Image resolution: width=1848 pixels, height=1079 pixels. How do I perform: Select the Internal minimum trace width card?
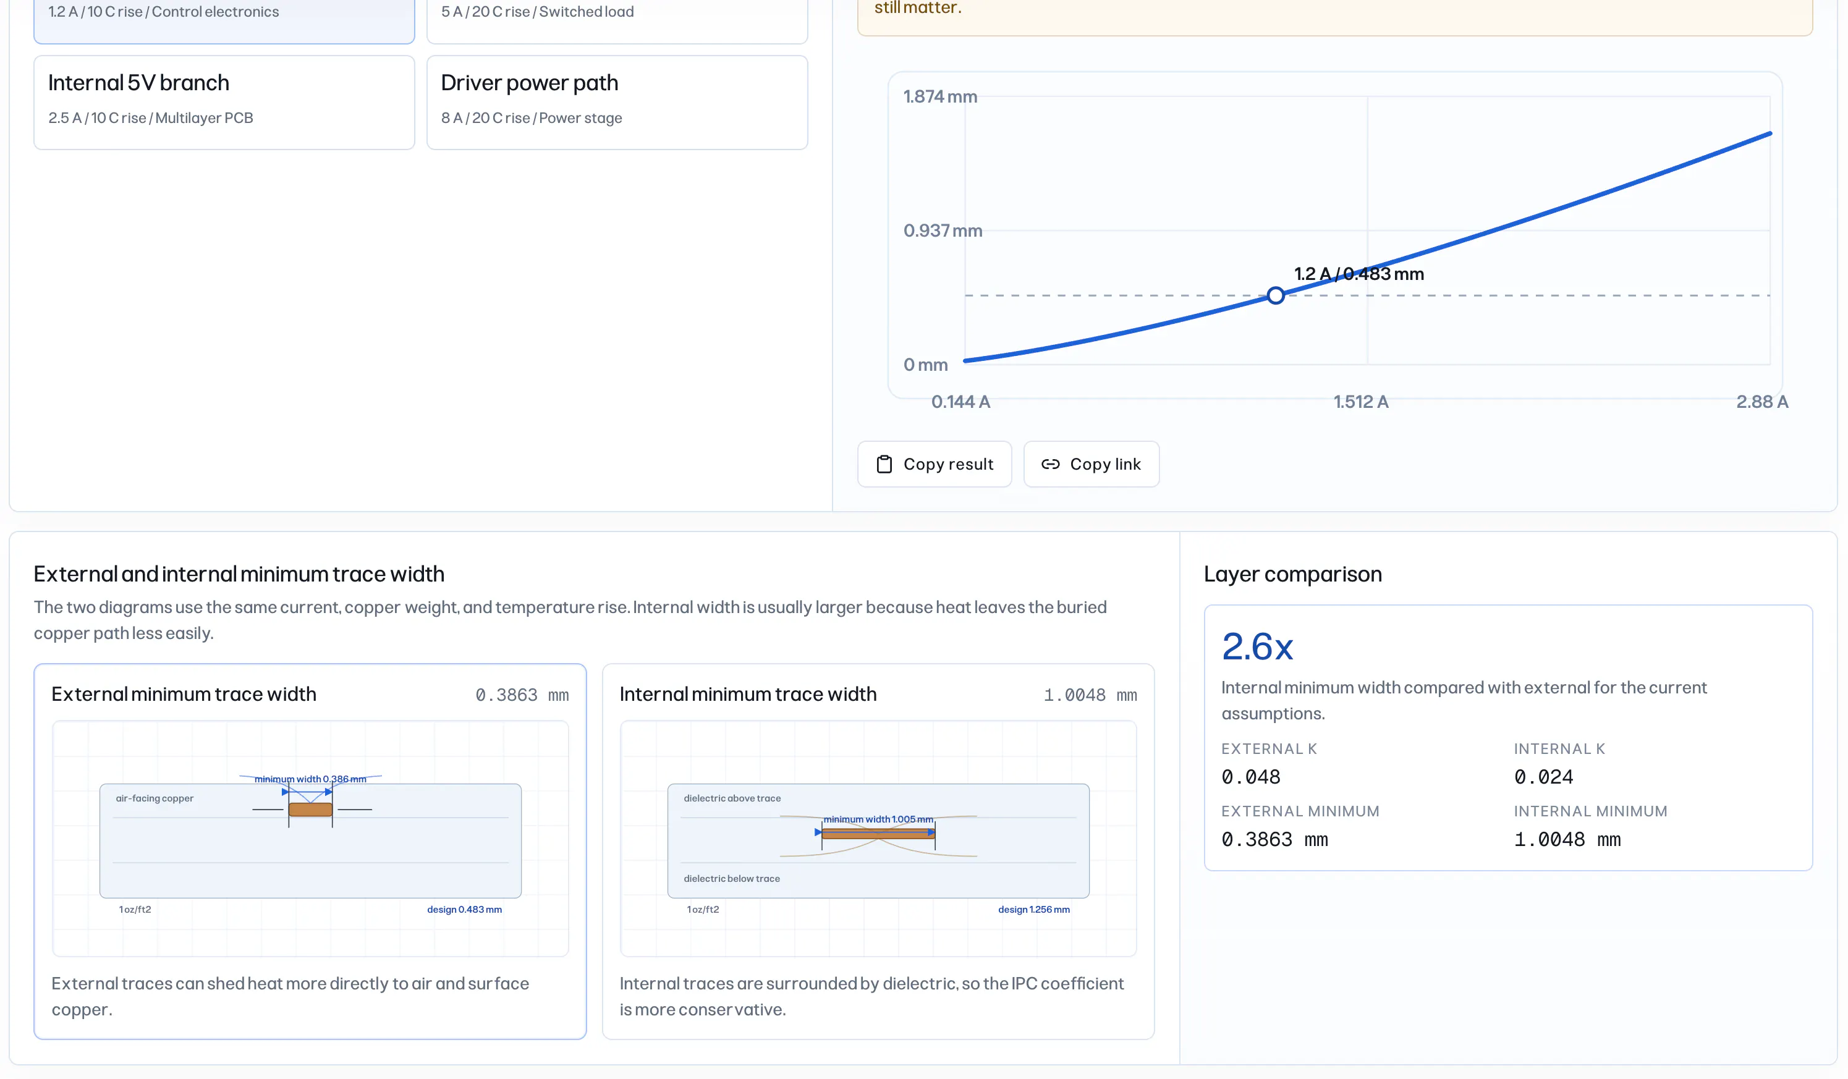878,851
